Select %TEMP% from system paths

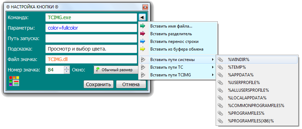[257, 67]
